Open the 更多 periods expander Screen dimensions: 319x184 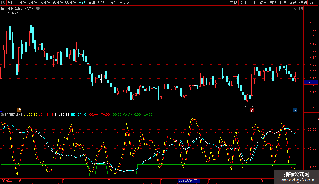tap(124, 3)
